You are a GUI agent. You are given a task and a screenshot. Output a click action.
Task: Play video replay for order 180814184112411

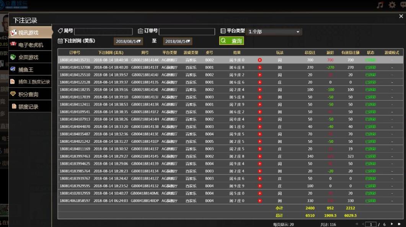260,105
